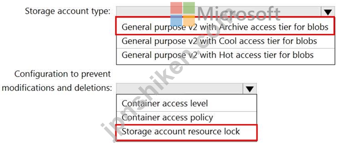Select the Container access level option
The width and height of the screenshot is (341, 143).
pos(187,103)
